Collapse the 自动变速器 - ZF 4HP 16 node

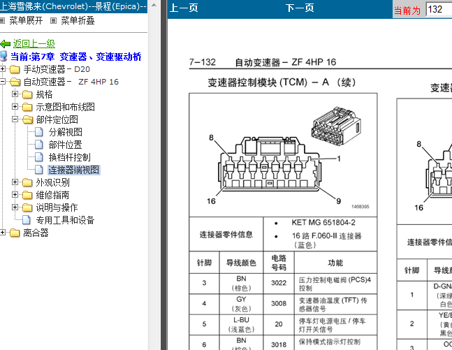(x=3, y=82)
